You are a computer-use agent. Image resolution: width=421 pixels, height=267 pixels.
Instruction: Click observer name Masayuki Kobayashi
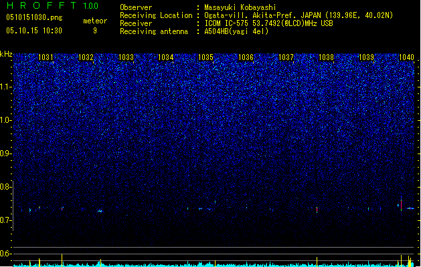[x=240, y=7]
